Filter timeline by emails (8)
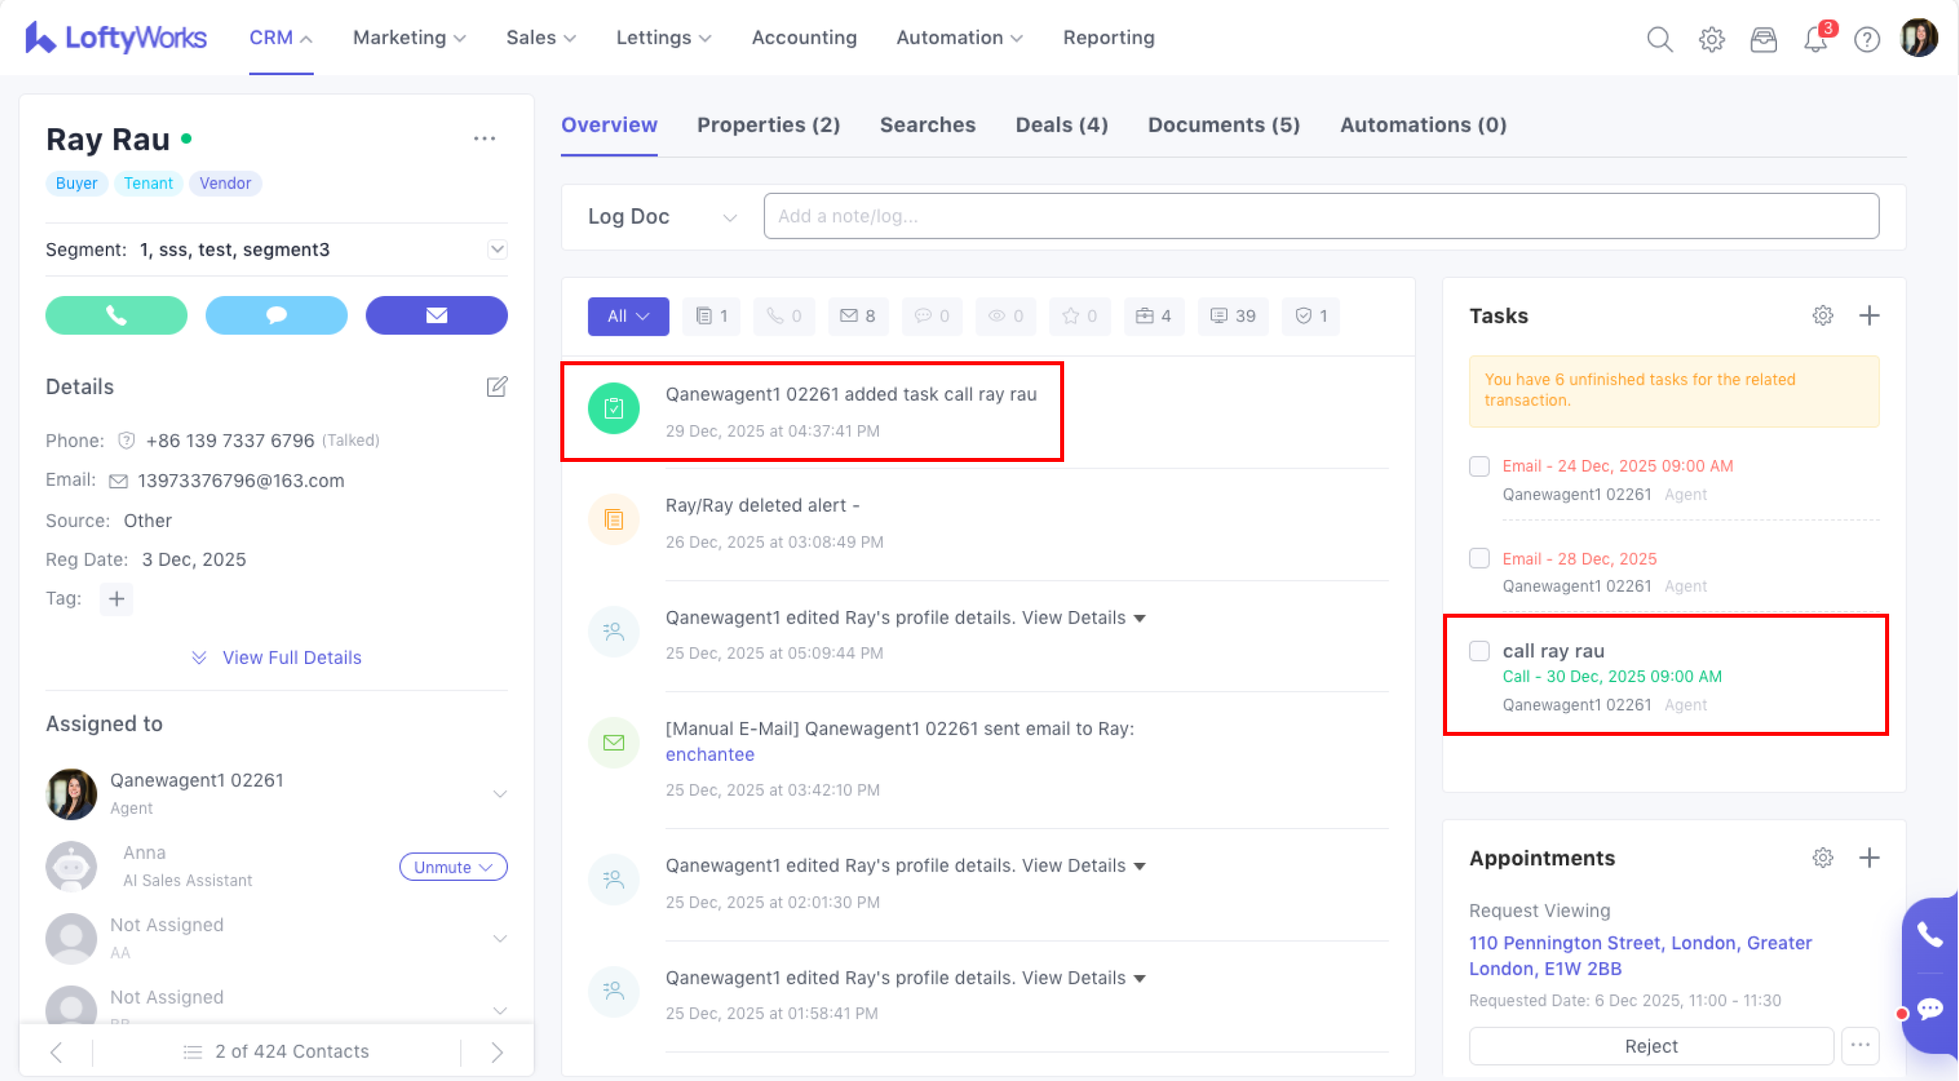 (857, 316)
